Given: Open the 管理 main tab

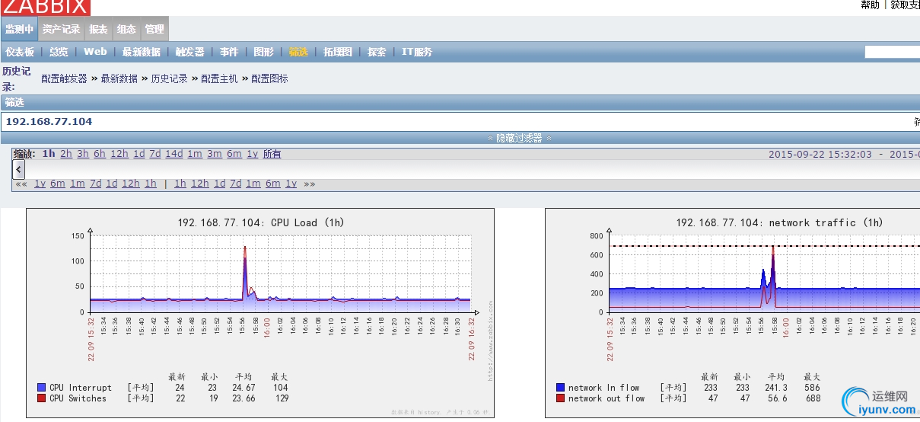Looking at the screenshot, I should [x=154, y=29].
